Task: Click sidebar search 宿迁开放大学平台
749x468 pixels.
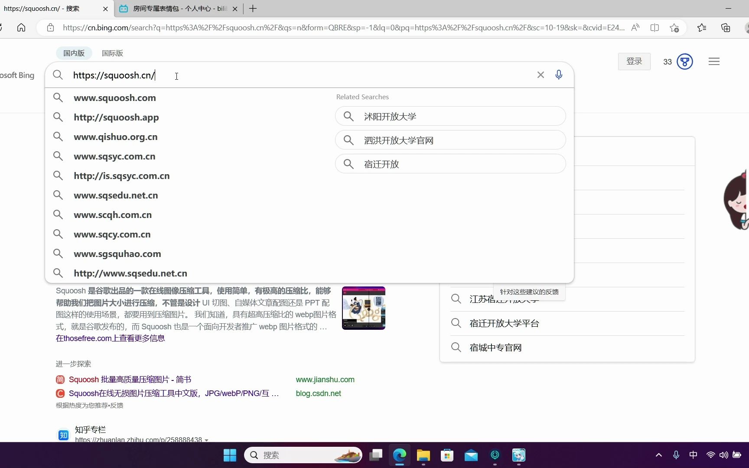Action: point(504,323)
